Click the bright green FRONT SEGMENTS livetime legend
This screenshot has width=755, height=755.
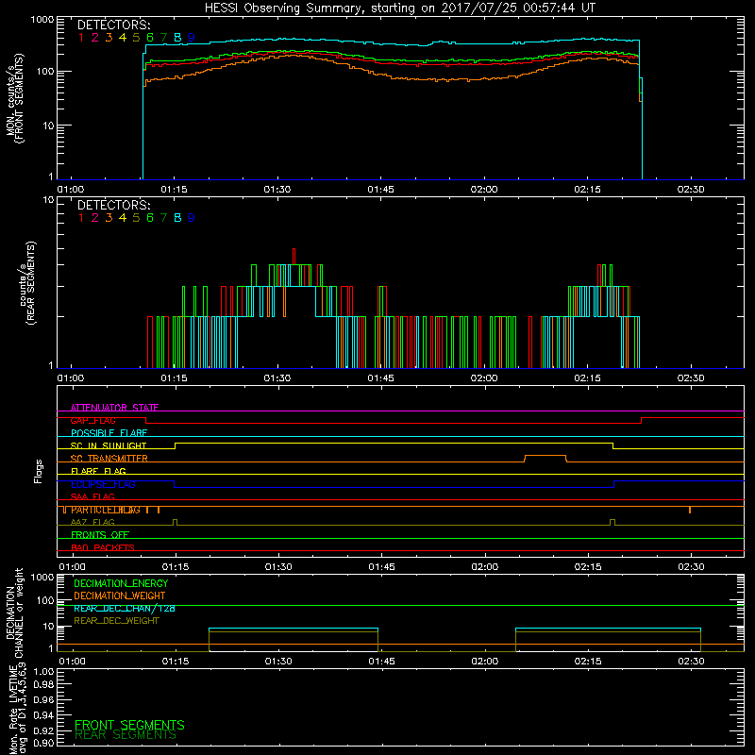coord(129,725)
